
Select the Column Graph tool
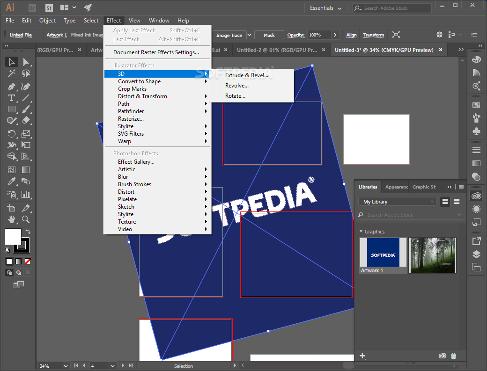point(26,195)
